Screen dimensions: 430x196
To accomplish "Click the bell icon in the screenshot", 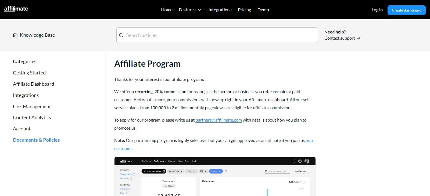I will pos(294,161).
